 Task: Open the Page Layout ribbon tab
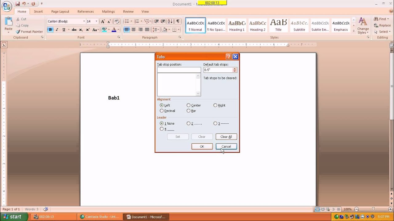(x=60, y=11)
